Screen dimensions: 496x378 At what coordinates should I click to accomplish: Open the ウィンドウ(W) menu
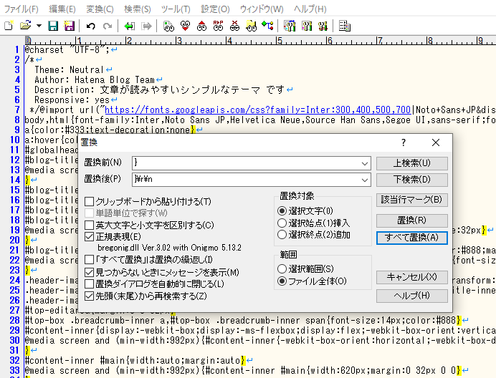click(262, 9)
